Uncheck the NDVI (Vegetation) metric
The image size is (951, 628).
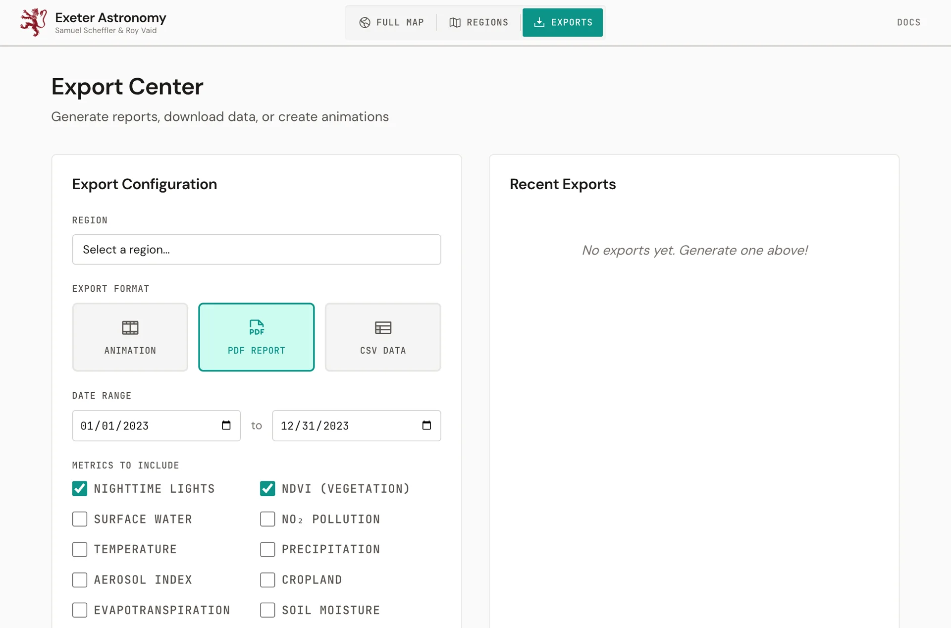(267, 489)
